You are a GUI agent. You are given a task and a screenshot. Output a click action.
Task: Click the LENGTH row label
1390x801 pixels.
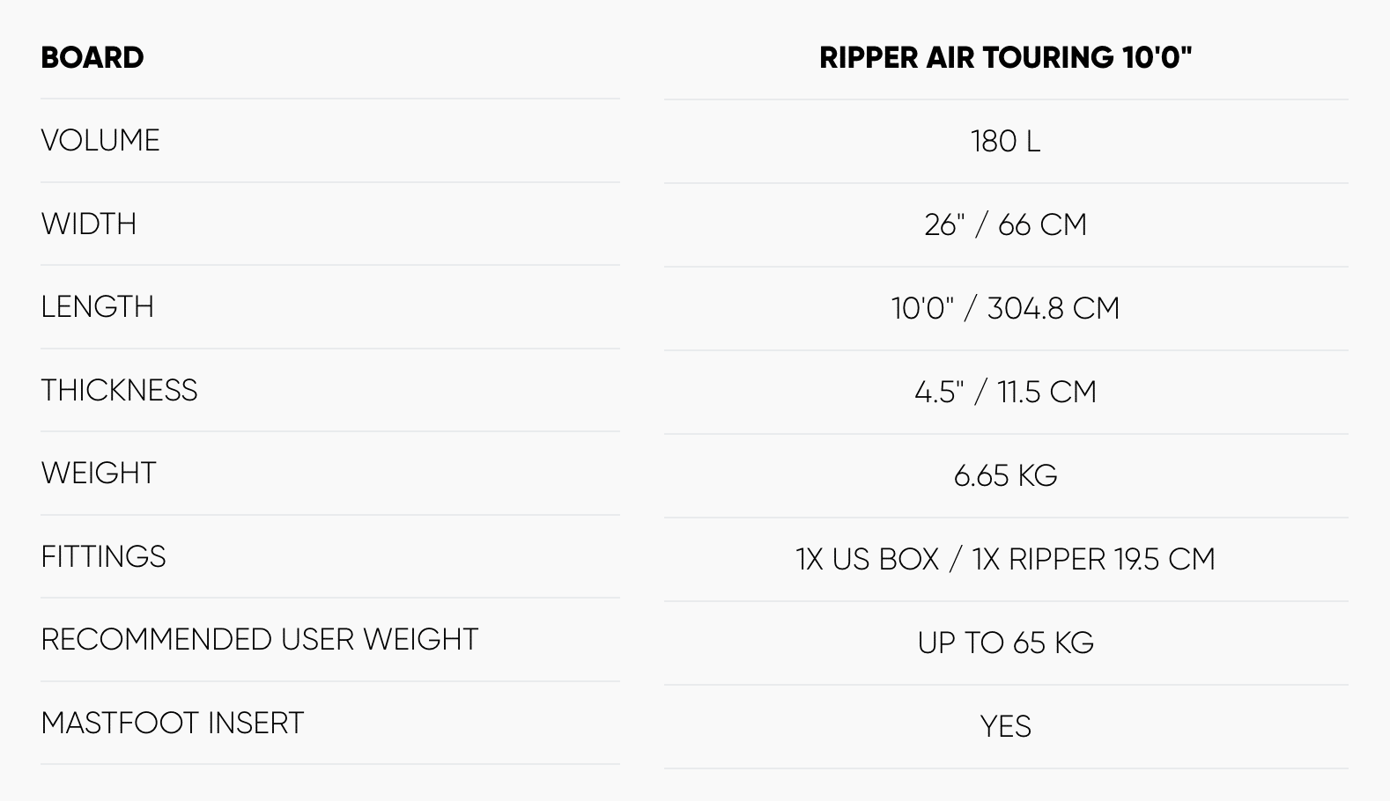click(x=98, y=307)
